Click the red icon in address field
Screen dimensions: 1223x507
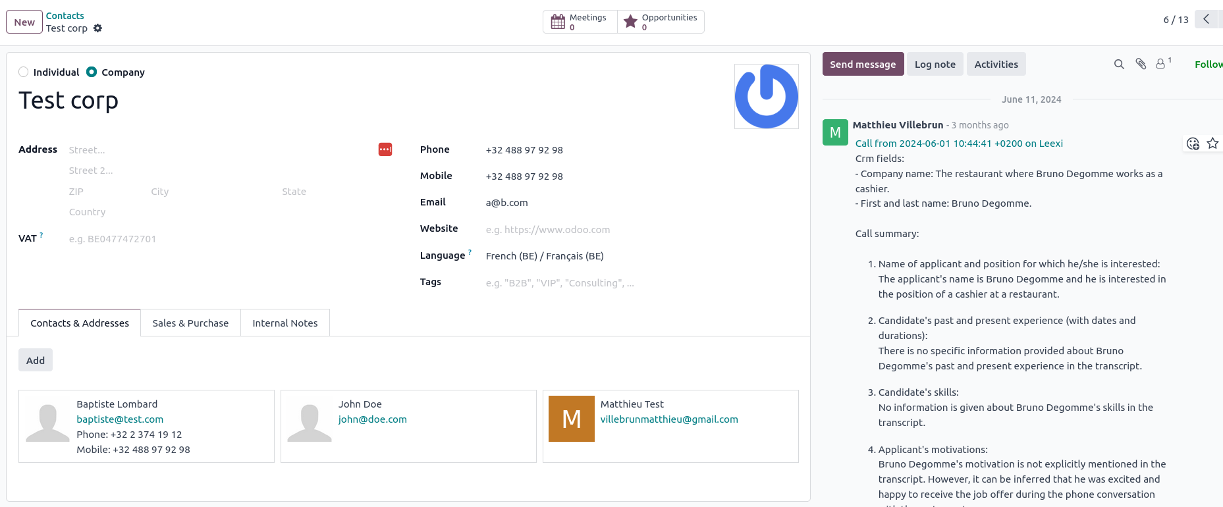click(x=385, y=149)
